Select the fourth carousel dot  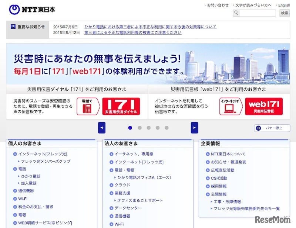click(158, 128)
